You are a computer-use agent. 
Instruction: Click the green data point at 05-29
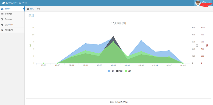(x=43, y=63)
